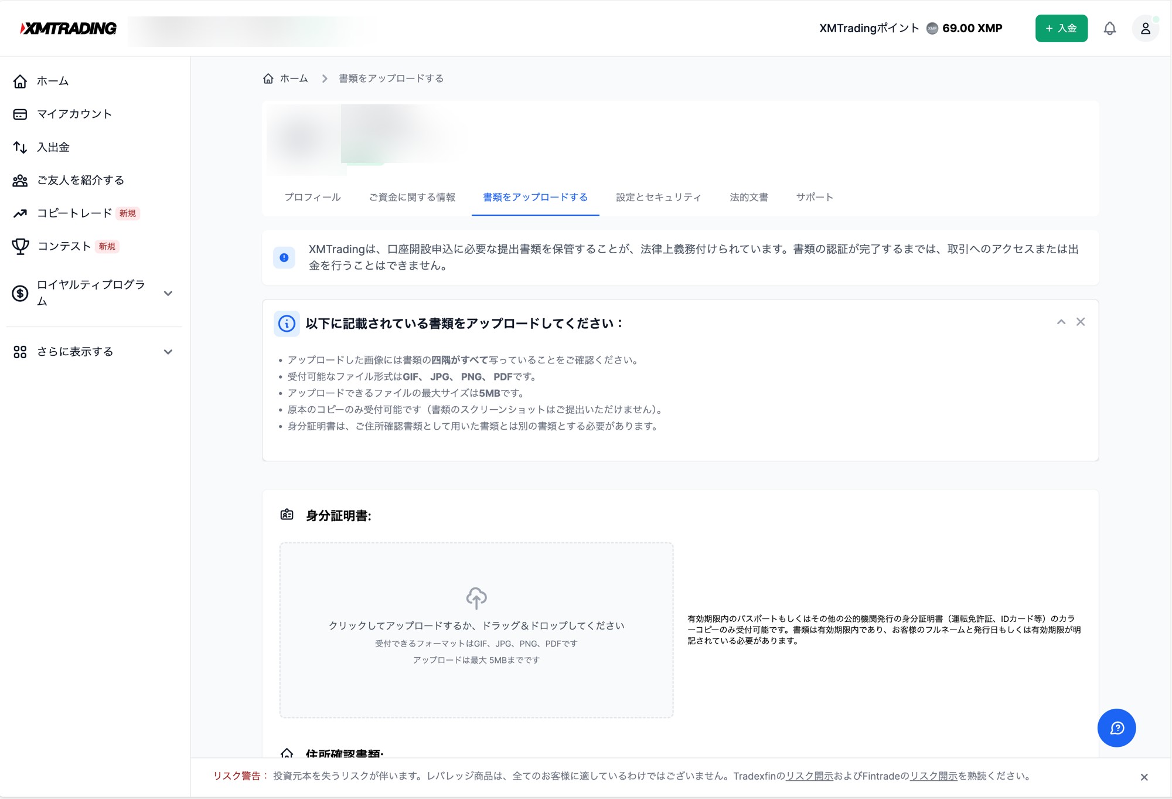Click the contest trophy icon

pos(21,246)
